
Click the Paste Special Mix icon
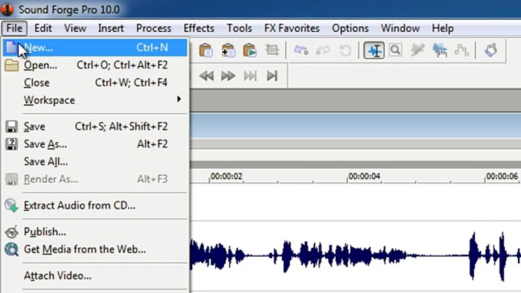[x=228, y=50]
